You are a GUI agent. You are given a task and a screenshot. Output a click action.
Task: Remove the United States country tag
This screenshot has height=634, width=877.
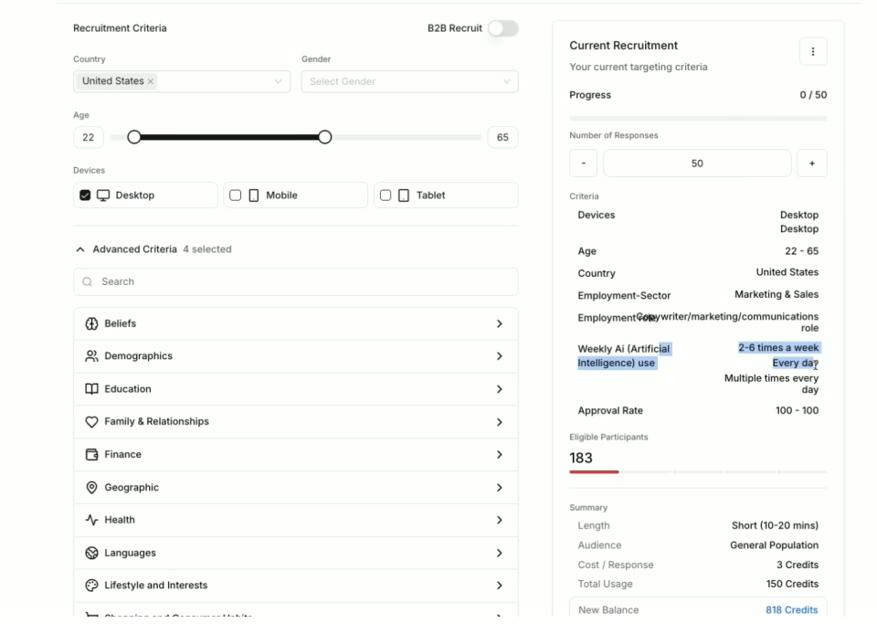point(151,81)
